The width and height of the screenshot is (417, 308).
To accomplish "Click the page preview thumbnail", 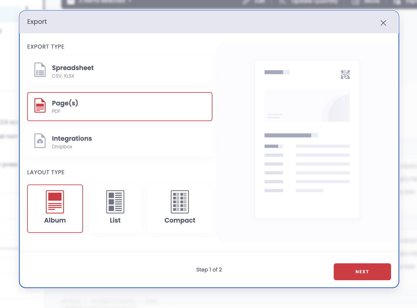I will 307,139.
